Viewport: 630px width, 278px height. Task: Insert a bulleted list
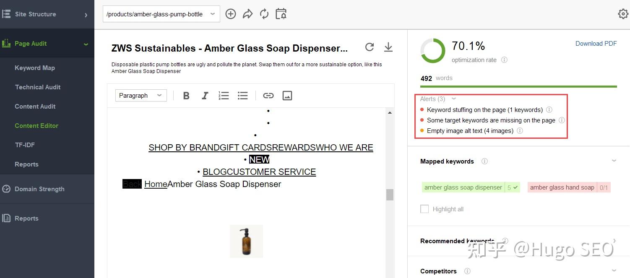[242, 96]
